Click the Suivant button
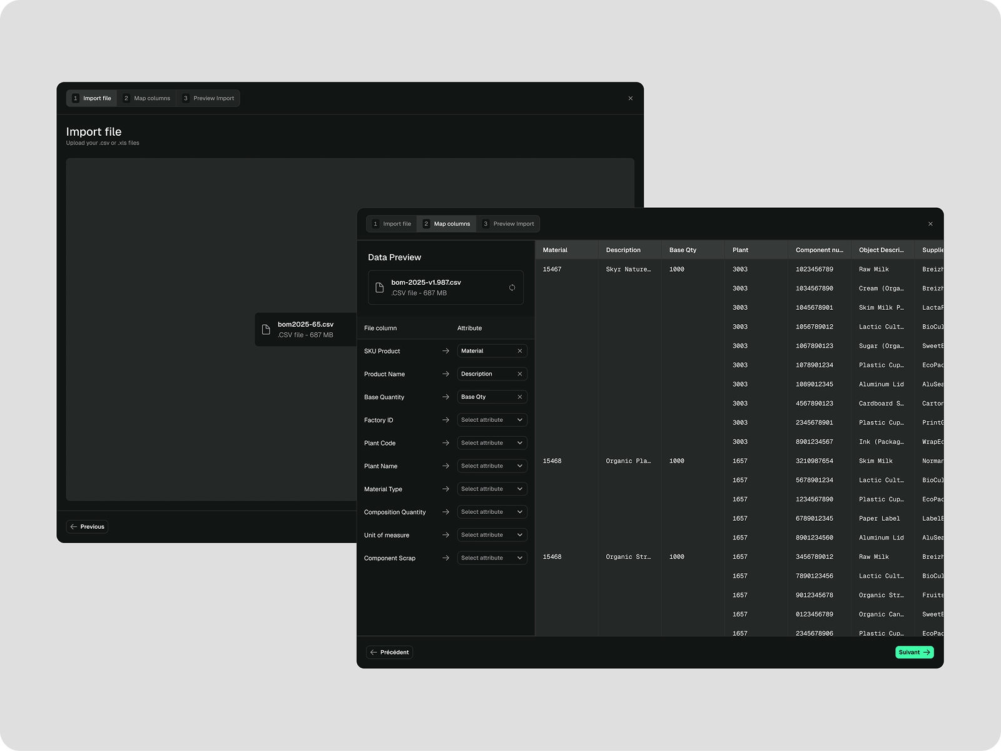Image resolution: width=1001 pixels, height=751 pixels. [x=914, y=652]
